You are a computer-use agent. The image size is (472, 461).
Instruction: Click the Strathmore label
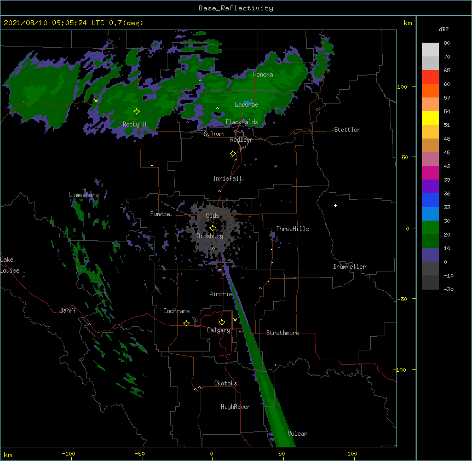(283, 333)
